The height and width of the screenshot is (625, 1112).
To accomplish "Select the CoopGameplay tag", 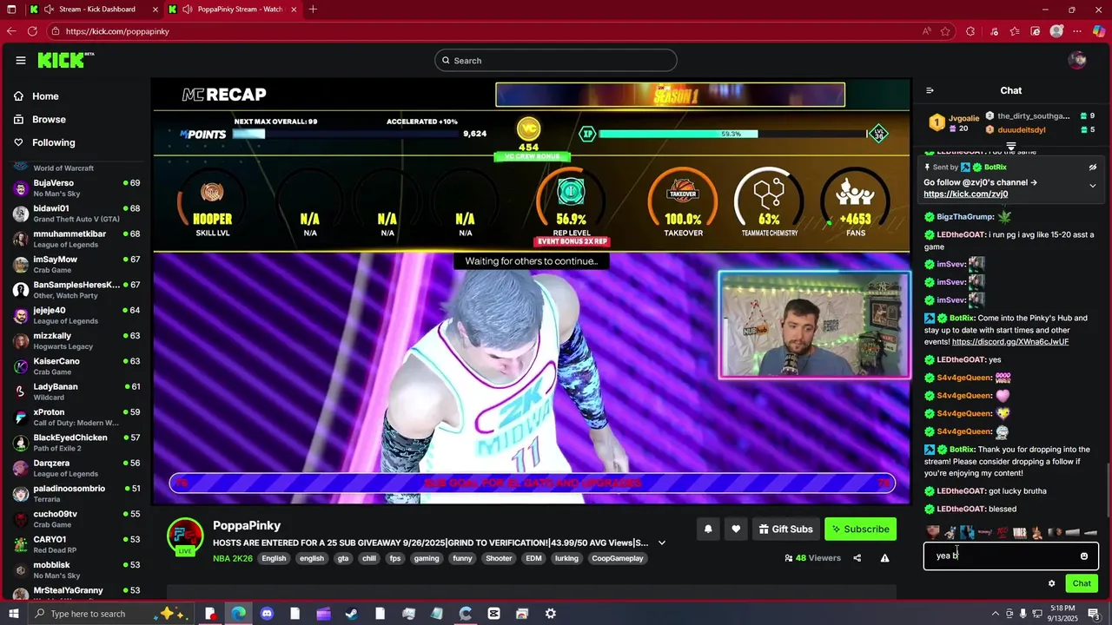I will pos(618,558).
